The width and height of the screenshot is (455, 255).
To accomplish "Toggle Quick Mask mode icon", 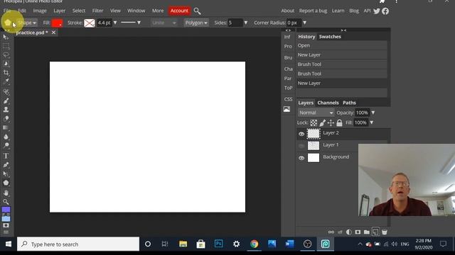I will [x=6, y=225].
